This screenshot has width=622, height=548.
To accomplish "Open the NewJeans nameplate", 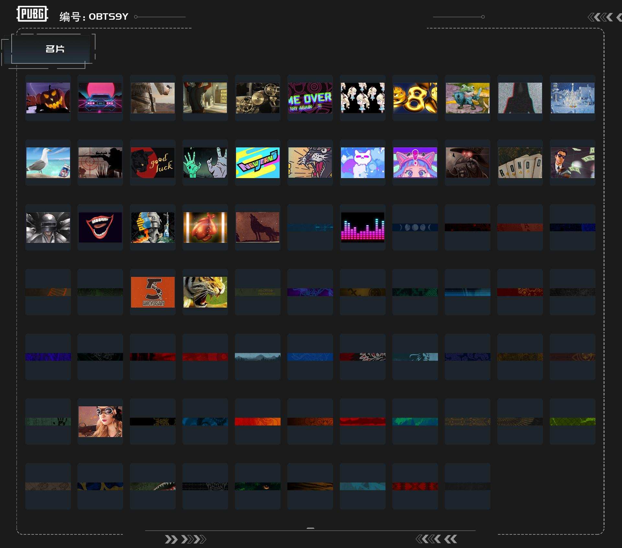I will coord(258,162).
